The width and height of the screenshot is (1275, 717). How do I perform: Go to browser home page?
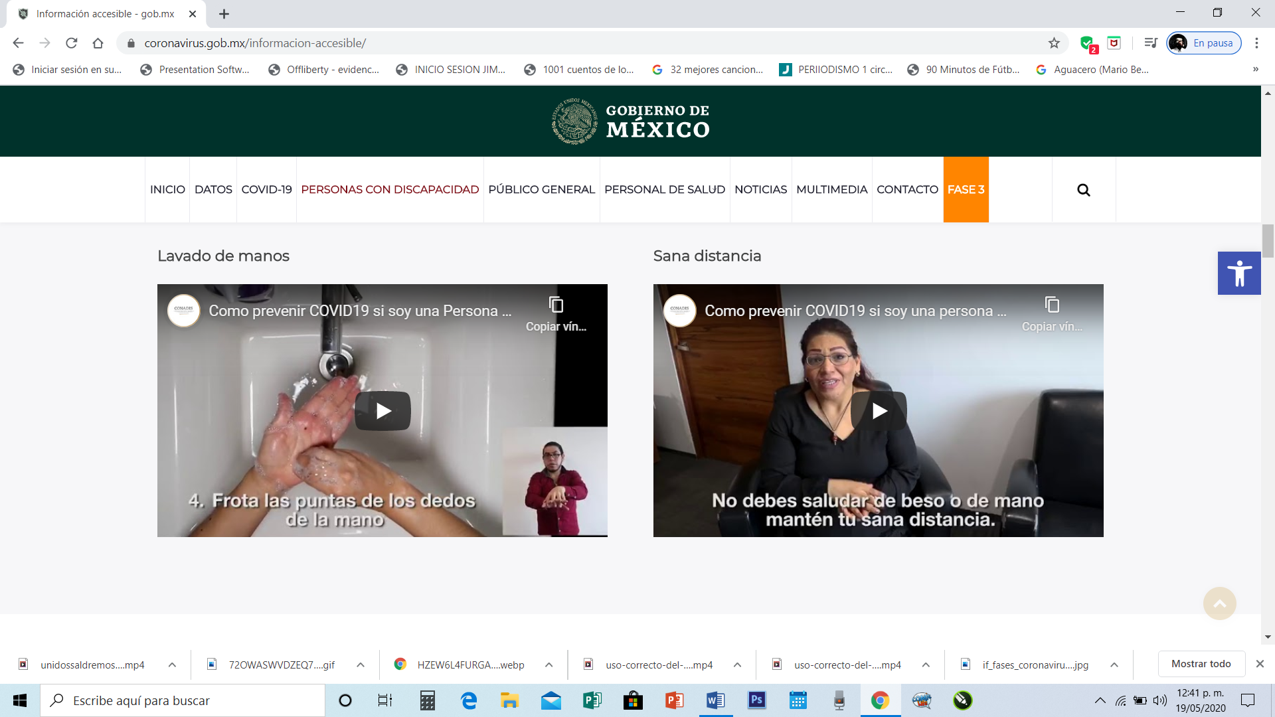98,43
